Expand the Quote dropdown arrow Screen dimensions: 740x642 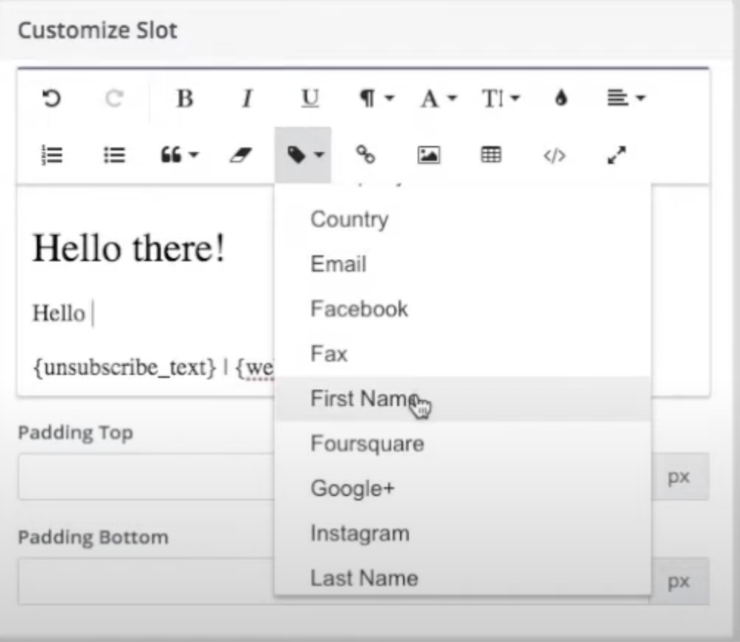(194, 155)
